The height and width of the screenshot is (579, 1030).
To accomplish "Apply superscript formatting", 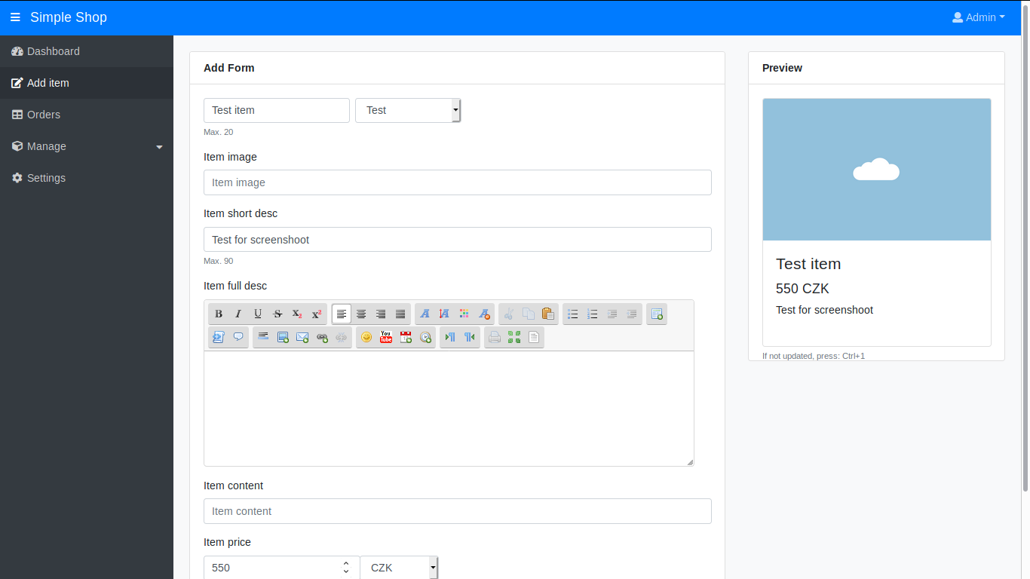I will [x=317, y=314].
